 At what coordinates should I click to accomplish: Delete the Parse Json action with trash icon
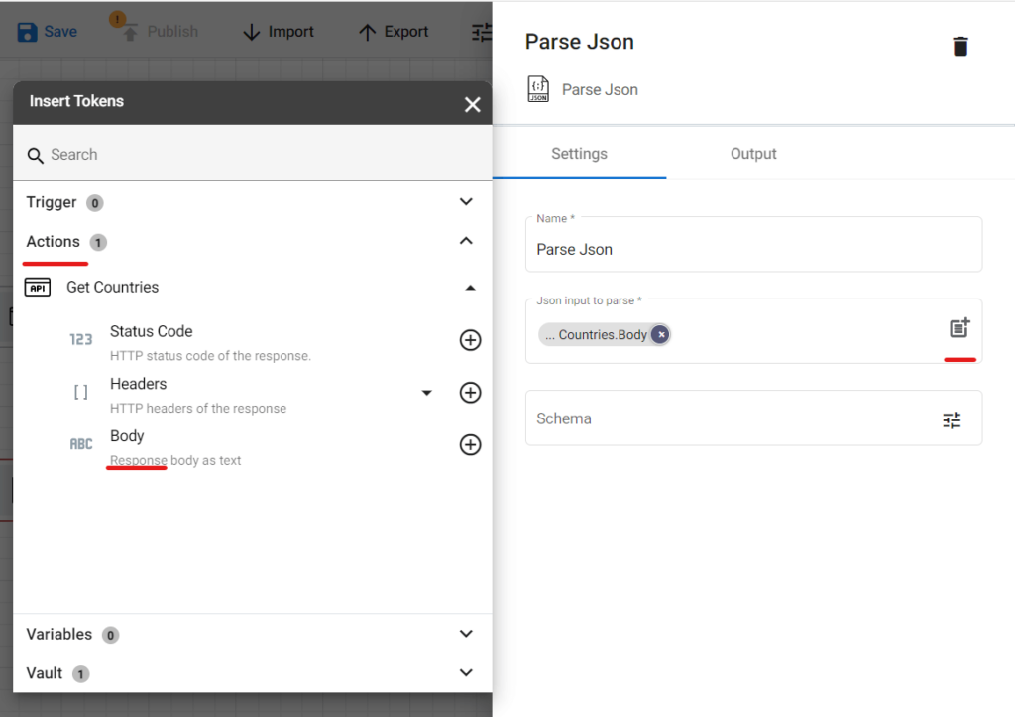pyautogui.click(x=959, y=45)
